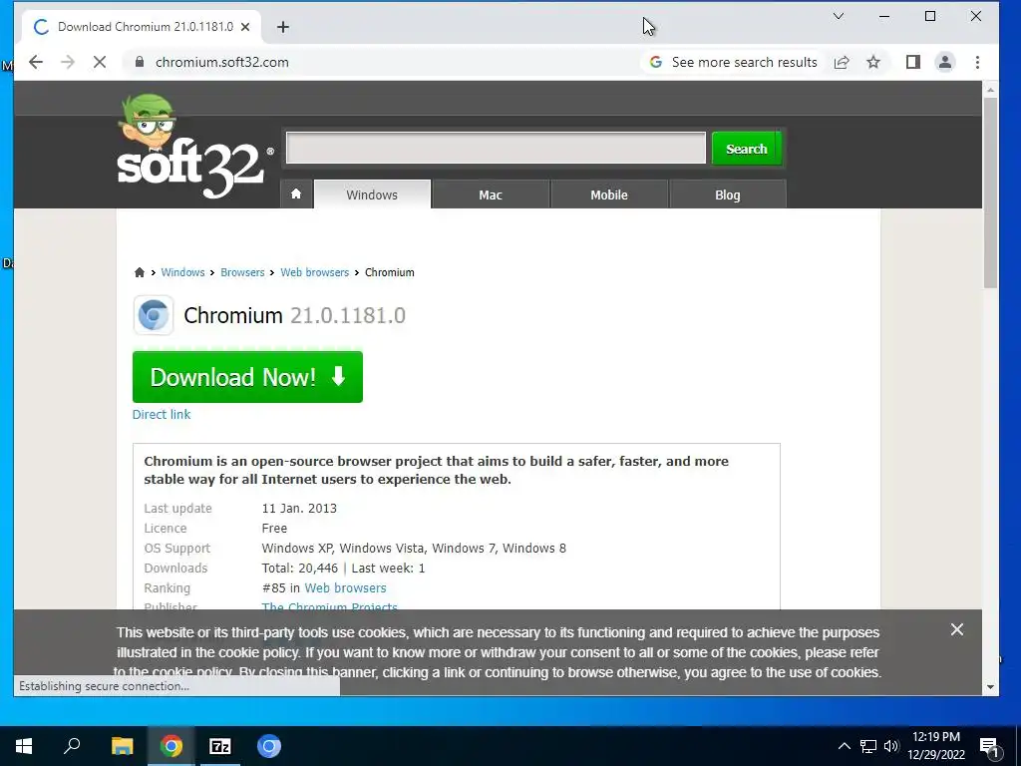Open the Web browsers breadcrumb link
Screen dimensions: 1021x766
click(314, 272)
